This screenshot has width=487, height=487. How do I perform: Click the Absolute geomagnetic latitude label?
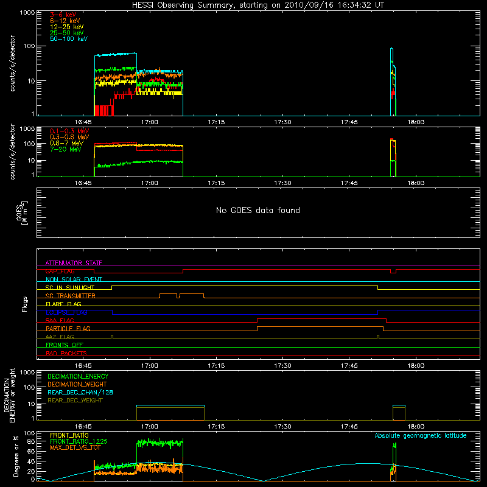point(421,435)
